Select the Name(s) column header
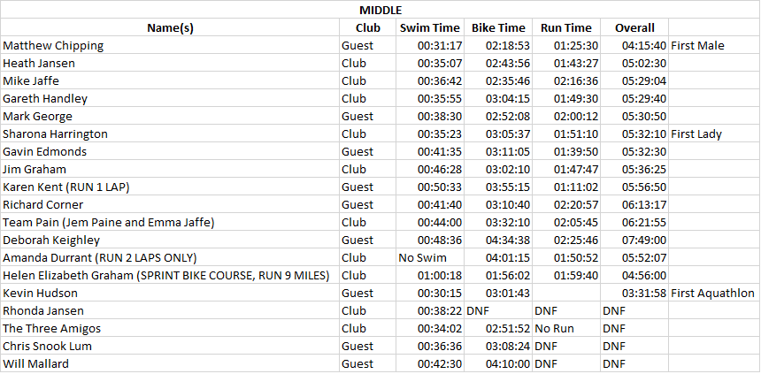The height and width of the screenshot is (374, 761). click(x=170, y=27)
